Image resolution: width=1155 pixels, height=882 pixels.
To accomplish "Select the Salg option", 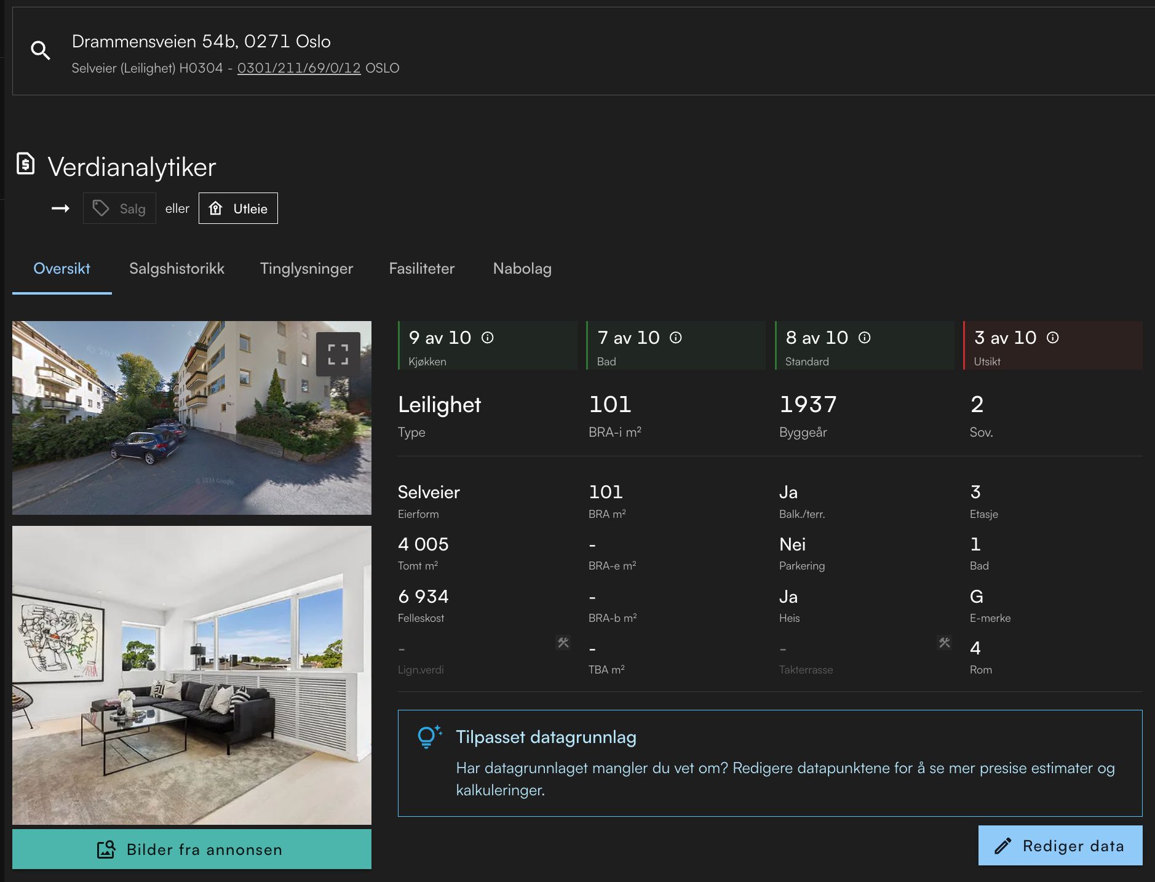I will 119,209.
